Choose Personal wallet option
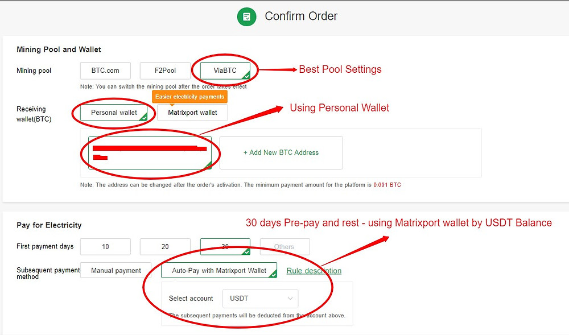 114,113
